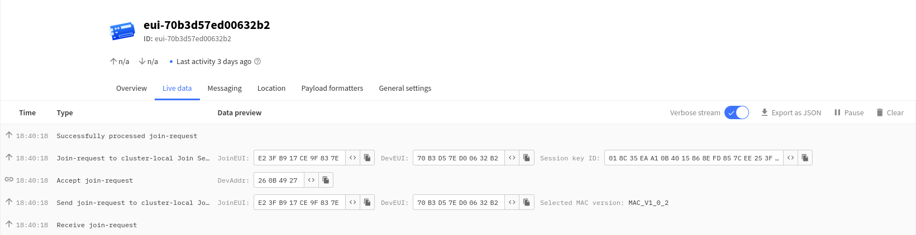Go to General settings tab

405,89
